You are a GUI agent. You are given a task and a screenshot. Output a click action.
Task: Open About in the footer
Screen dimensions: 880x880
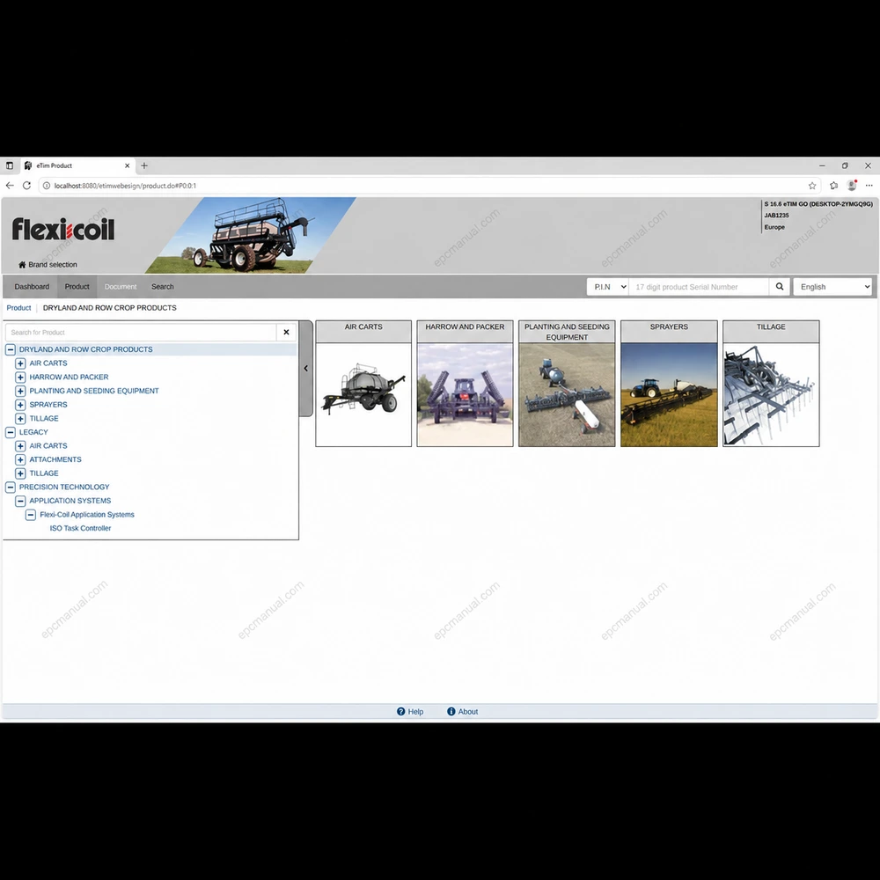[x=463, y=712]
